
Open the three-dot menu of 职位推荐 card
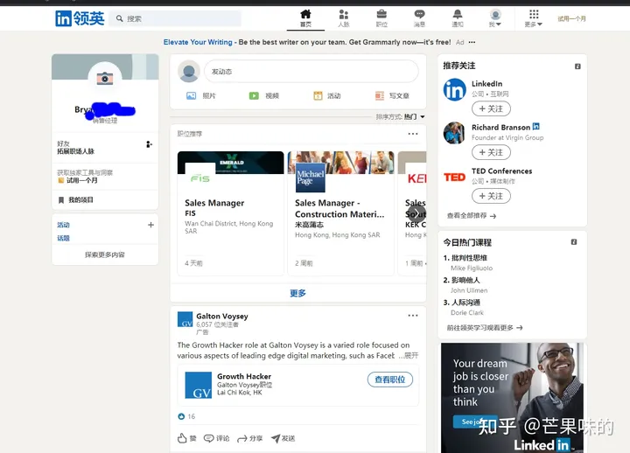click(413, 134)
